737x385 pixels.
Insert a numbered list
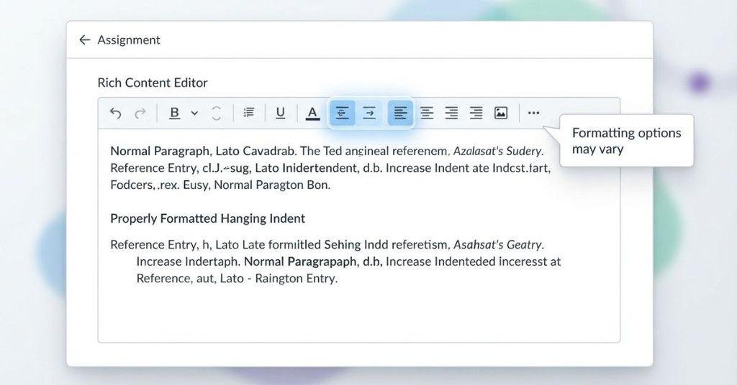coord(248,113)
